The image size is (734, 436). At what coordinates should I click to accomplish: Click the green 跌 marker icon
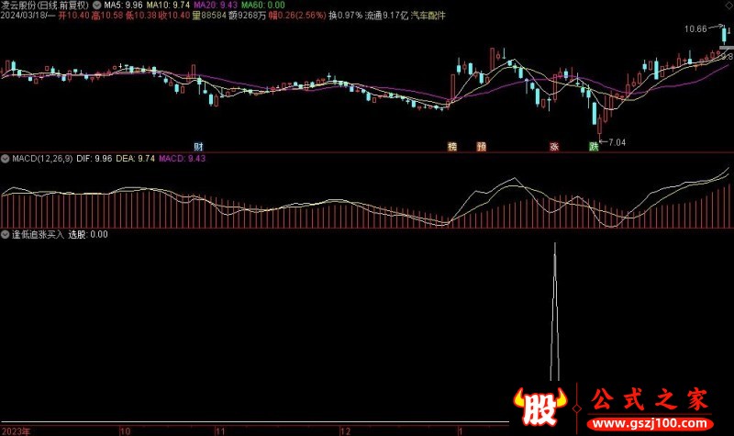(594, 147)
